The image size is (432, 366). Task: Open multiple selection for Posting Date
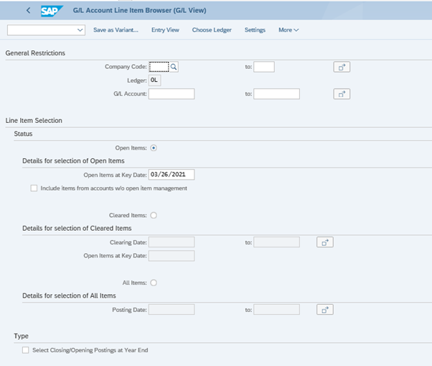pyautogui.click(x=324, y=309)
